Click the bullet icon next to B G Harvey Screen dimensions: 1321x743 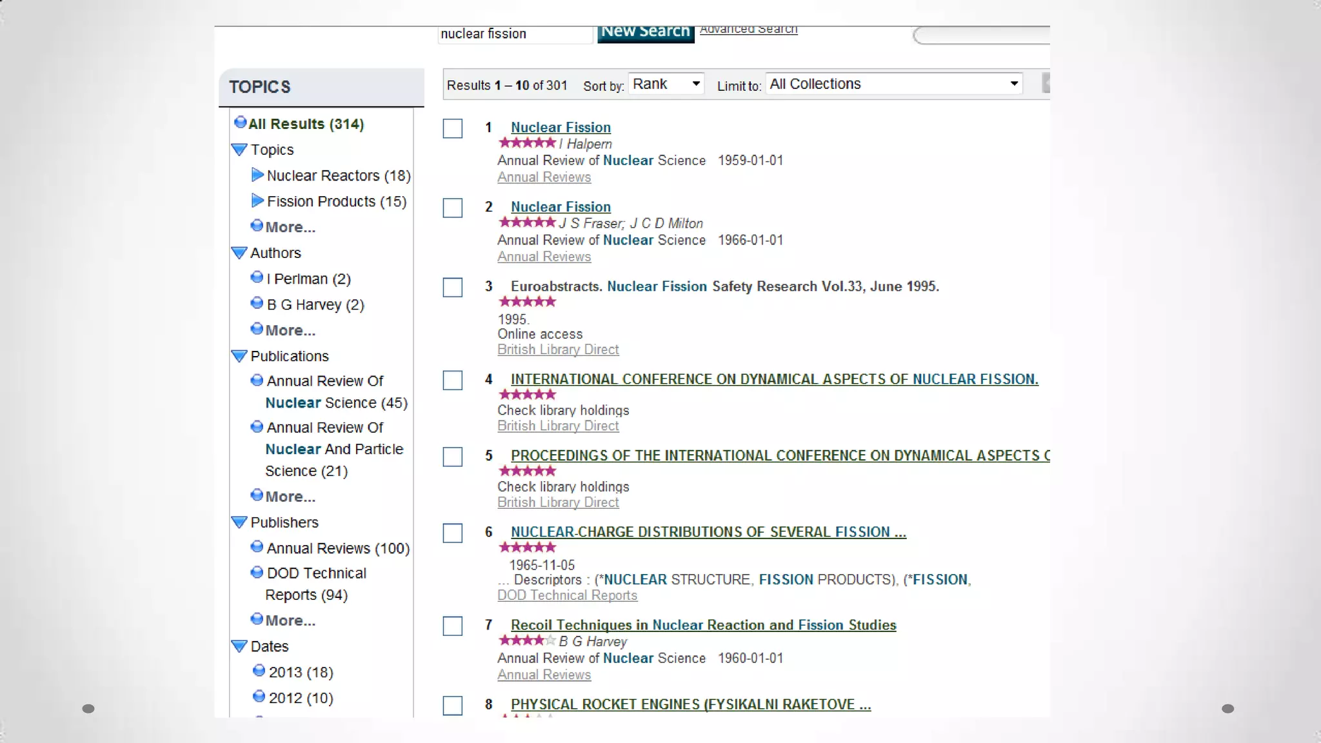point(257,303)
